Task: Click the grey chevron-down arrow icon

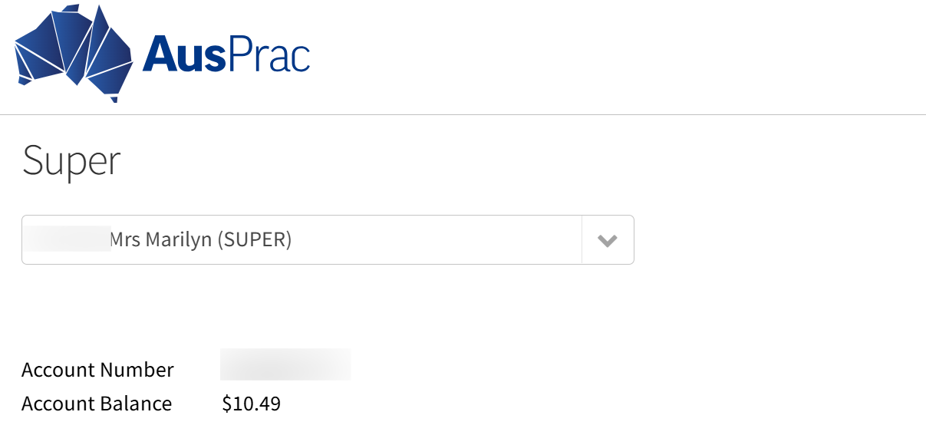Action: coord(608,241)
